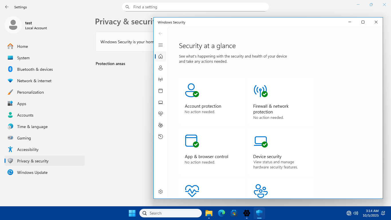Open the Firewall & network protection tile

281,101
